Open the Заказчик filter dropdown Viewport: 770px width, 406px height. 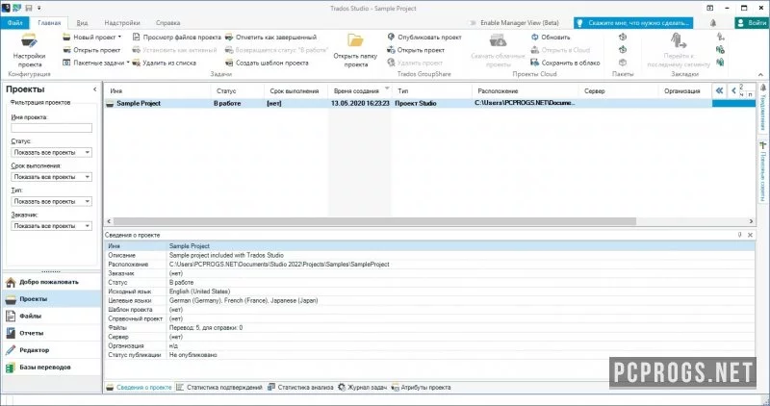(x=52, y=226)
